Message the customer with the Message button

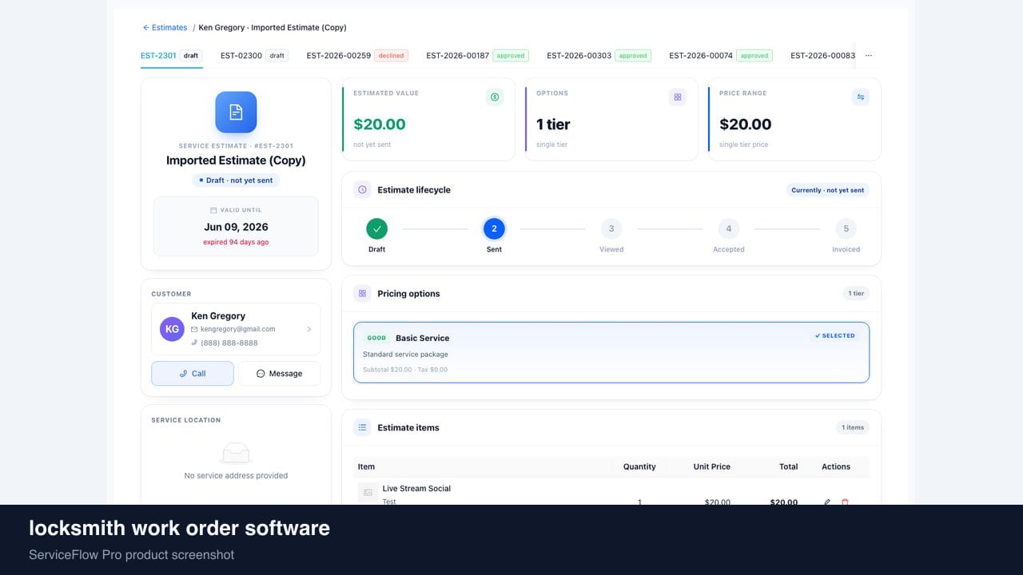click(x=280, y=374)
